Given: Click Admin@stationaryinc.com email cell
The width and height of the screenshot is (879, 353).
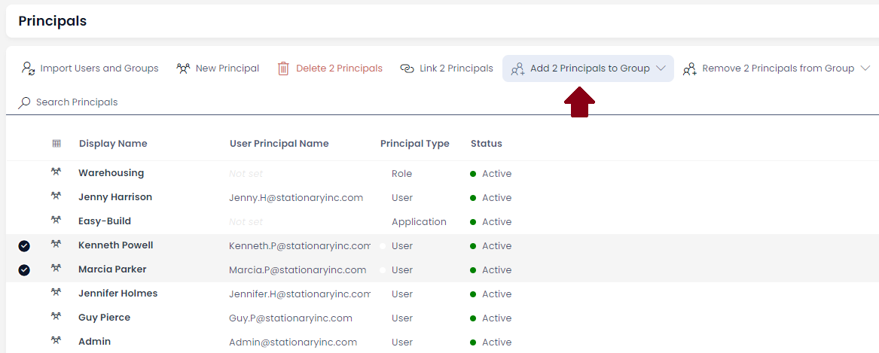Looking at the screenshot, I should pos(293,342).
